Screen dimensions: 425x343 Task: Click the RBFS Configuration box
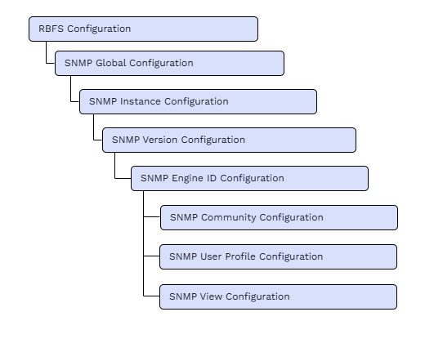point(143,29)
